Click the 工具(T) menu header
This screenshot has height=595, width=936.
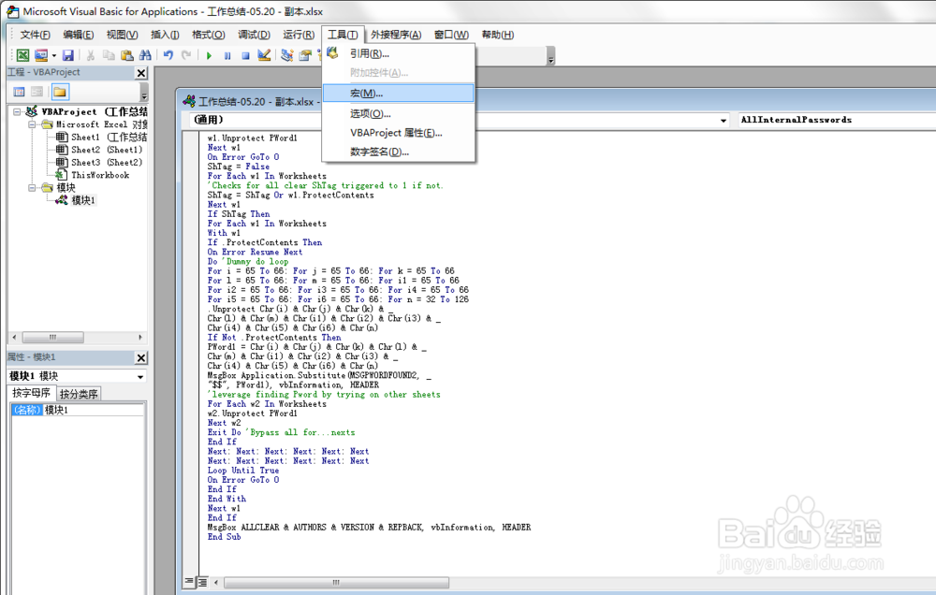[x=343, y=35]
